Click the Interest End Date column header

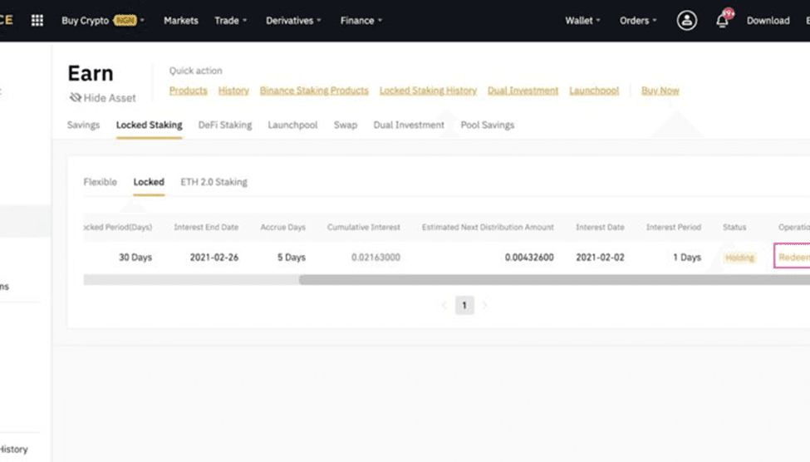(206, 227)
